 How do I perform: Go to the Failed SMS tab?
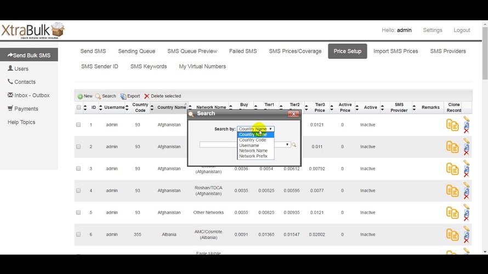[x=243, y=51]
